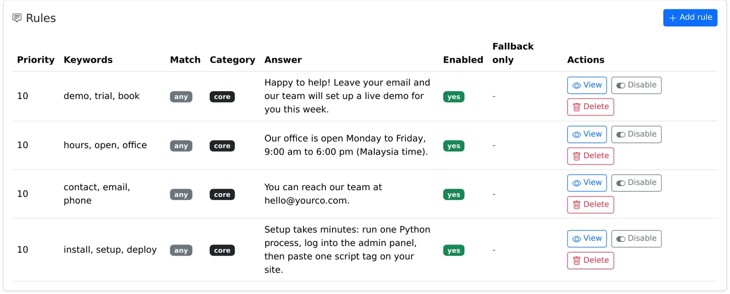Click the Actions column header
730x294 pixels.
[x=586, y=60]
